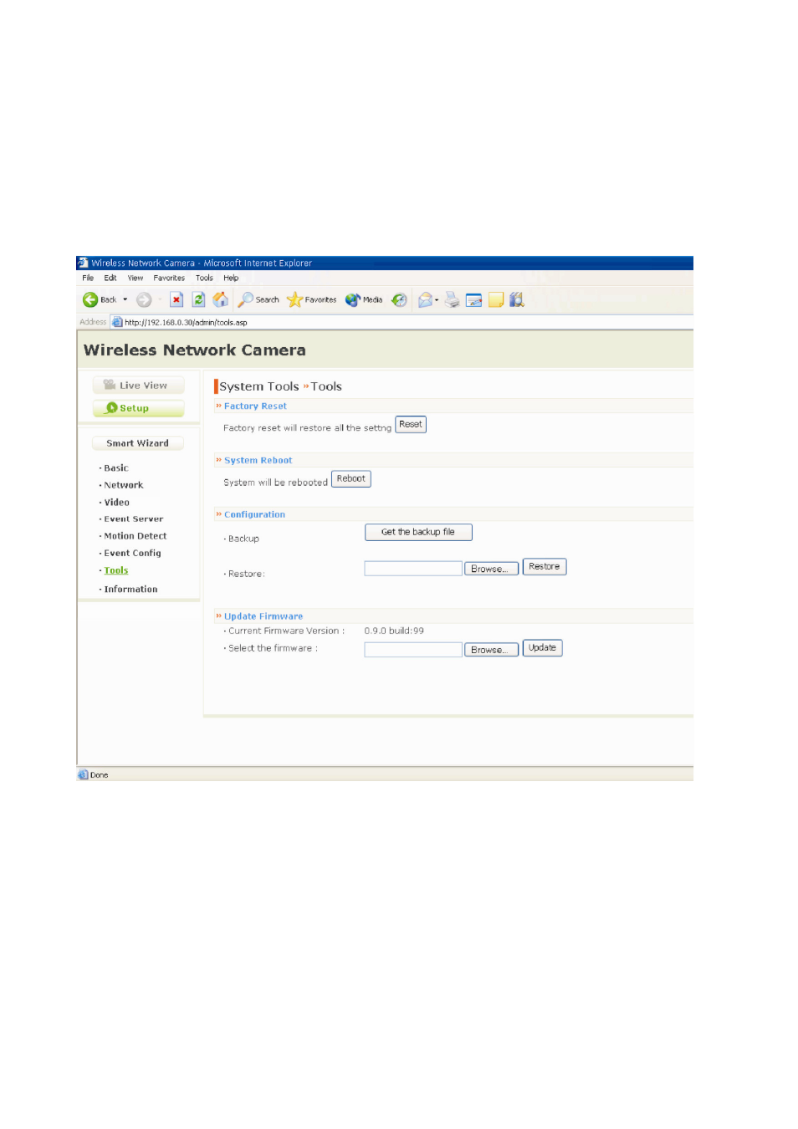Click the Configuration section heading

click(254, 515)
